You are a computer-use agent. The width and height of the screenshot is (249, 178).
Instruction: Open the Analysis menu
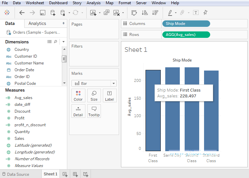click(x=93, y=3)
